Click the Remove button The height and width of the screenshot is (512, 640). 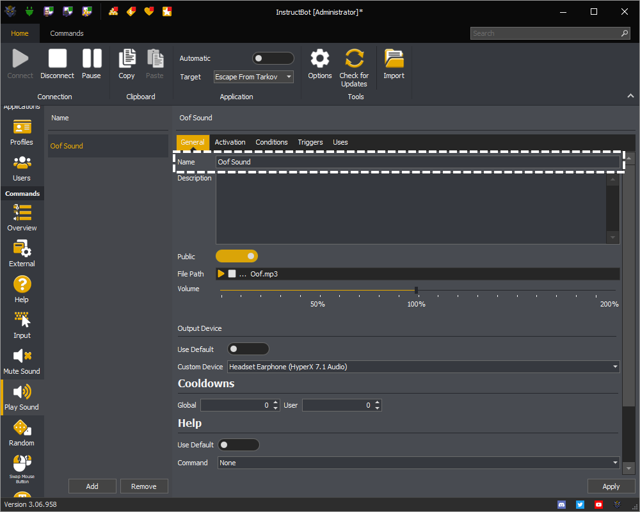pos(143,486)
